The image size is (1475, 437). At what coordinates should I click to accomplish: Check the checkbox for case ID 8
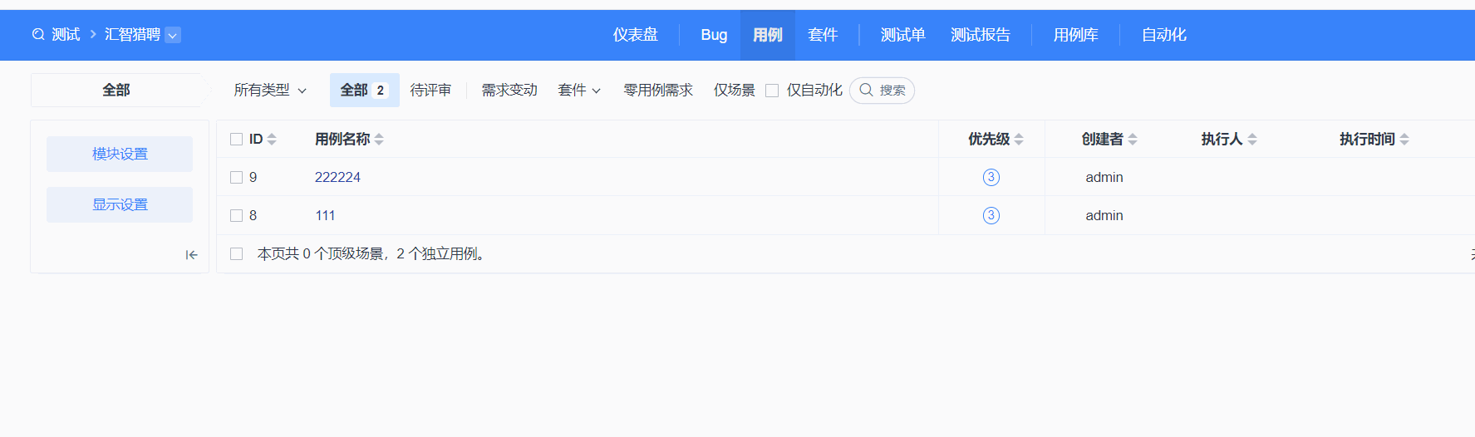click(x=236, y=215)
